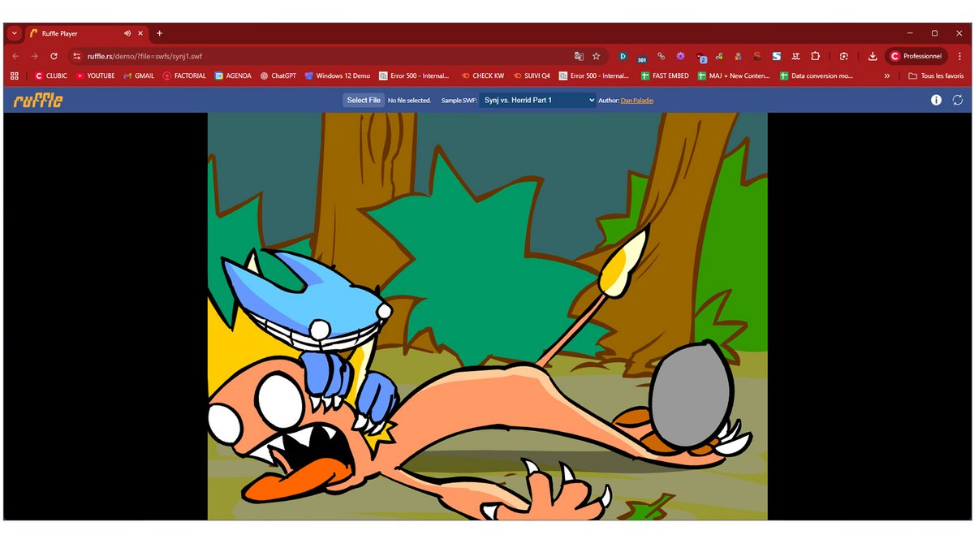Mute the Ruffle Player tab audio
The image size is (974, 548).
pyautogui.click(x=127, y=33)
